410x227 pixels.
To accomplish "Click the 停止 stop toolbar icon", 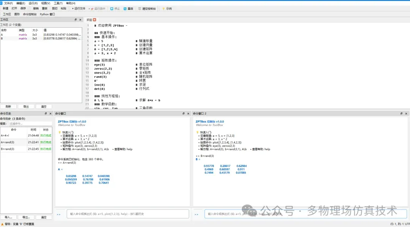I will 112,9.
